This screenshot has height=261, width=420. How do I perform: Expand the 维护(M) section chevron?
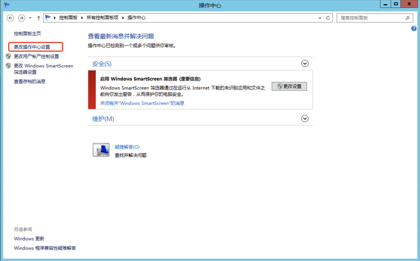(x=305, y=119)
